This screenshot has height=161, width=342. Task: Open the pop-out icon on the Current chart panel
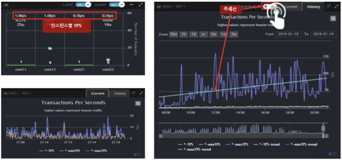click(x=133, y=93)
